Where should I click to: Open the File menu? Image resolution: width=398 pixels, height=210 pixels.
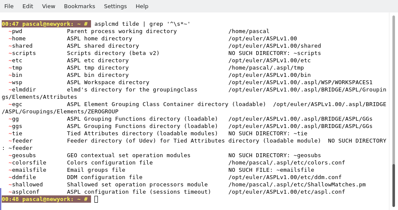click(9, 6)
